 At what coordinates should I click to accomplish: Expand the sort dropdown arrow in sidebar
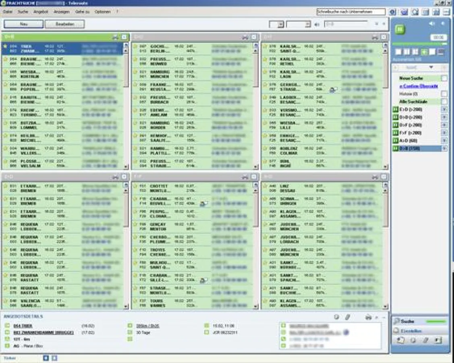tap(431, 67)
